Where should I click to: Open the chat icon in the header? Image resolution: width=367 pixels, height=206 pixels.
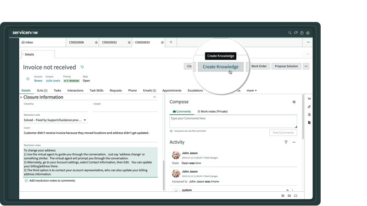pos(296,33)
